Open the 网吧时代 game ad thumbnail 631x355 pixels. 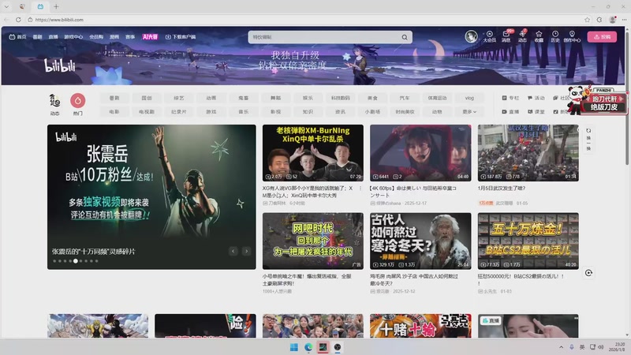click(312, 241)
